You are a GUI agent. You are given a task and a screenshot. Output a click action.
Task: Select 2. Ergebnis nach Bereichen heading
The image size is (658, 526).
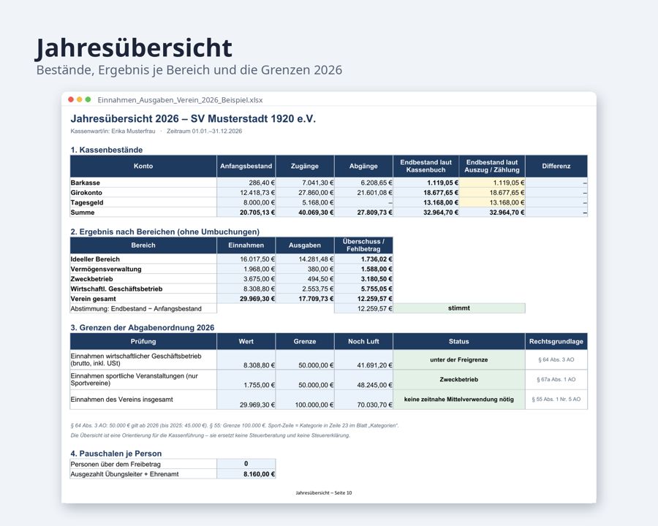pyautogui.click(x=165, y=232)
